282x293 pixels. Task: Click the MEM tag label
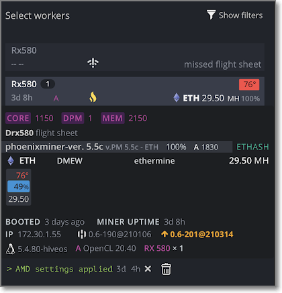coord(113,118)
